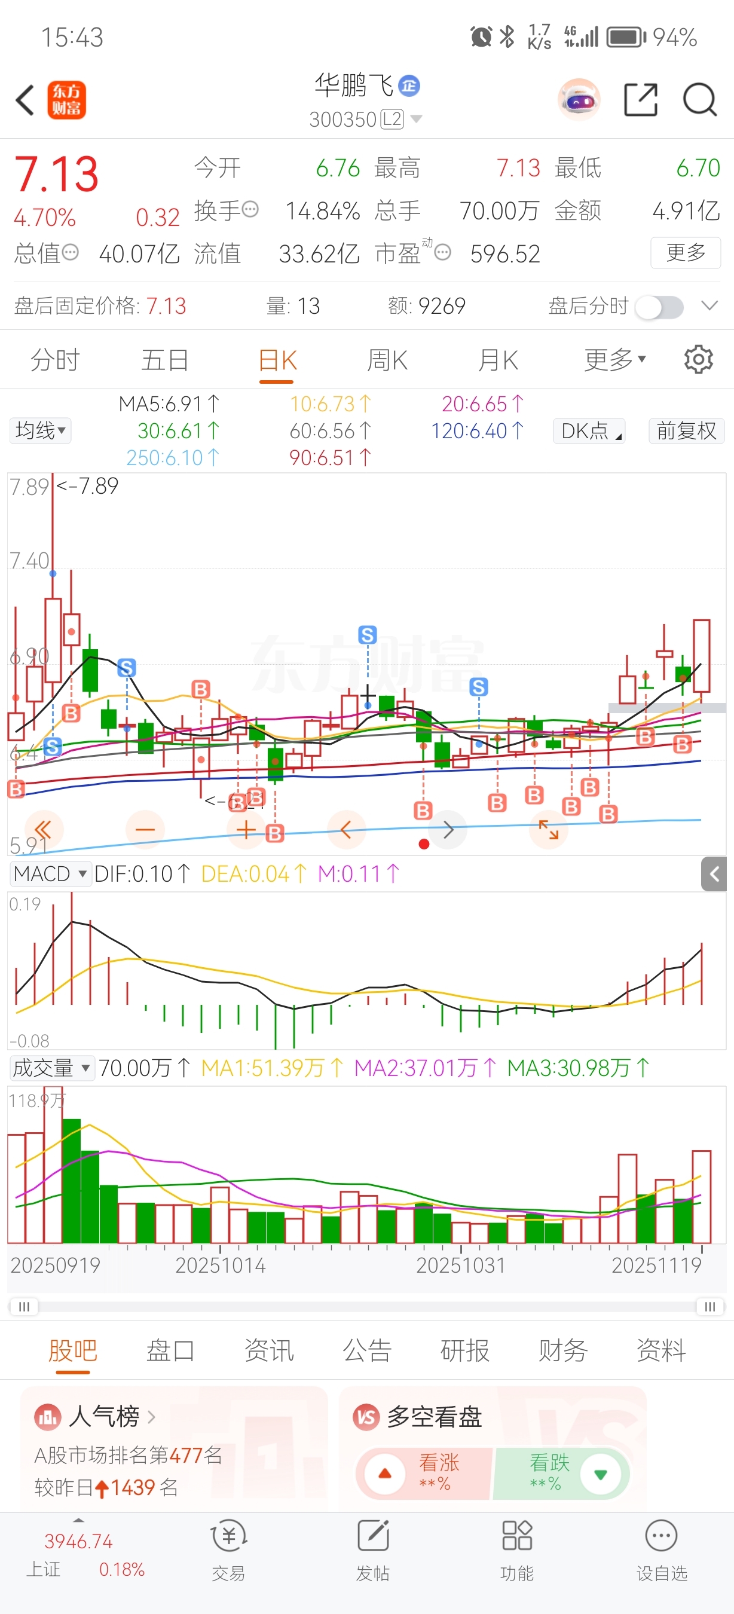Open the 盘口 tab
Viewport: 734px width, 1614px height.
[x=170, y=1350]
